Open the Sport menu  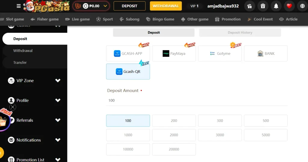click(104, 19)
